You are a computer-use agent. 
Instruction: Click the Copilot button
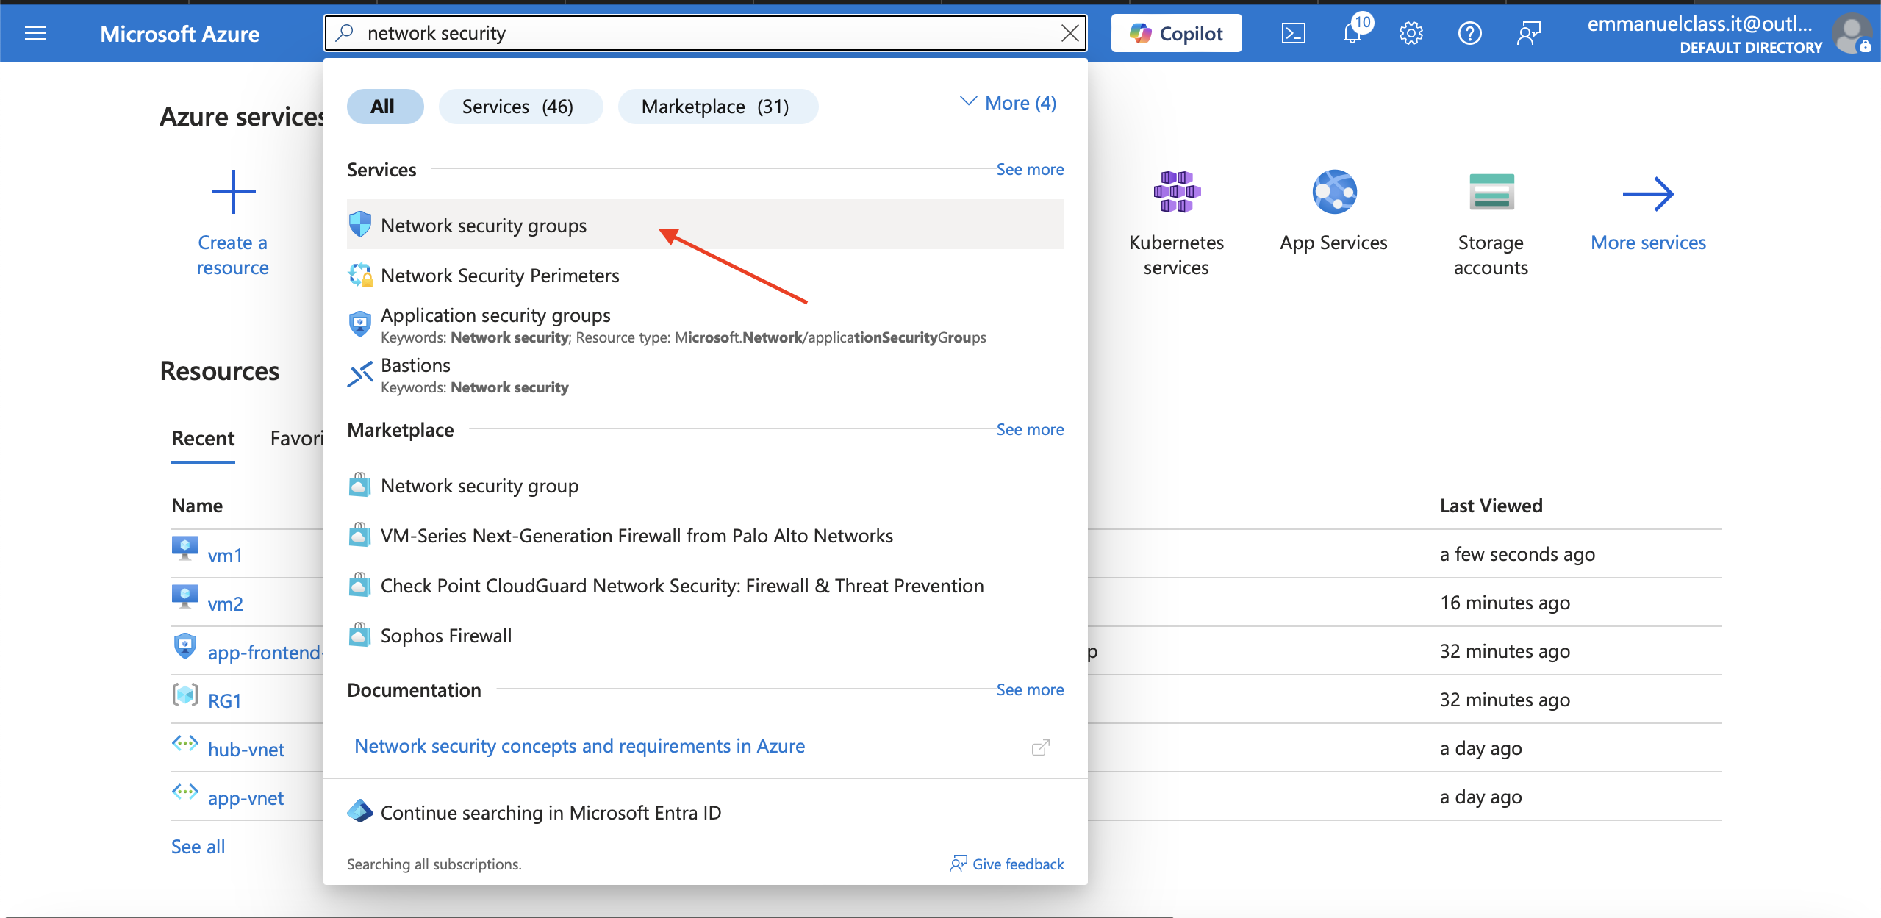[x=1176, y=34]
